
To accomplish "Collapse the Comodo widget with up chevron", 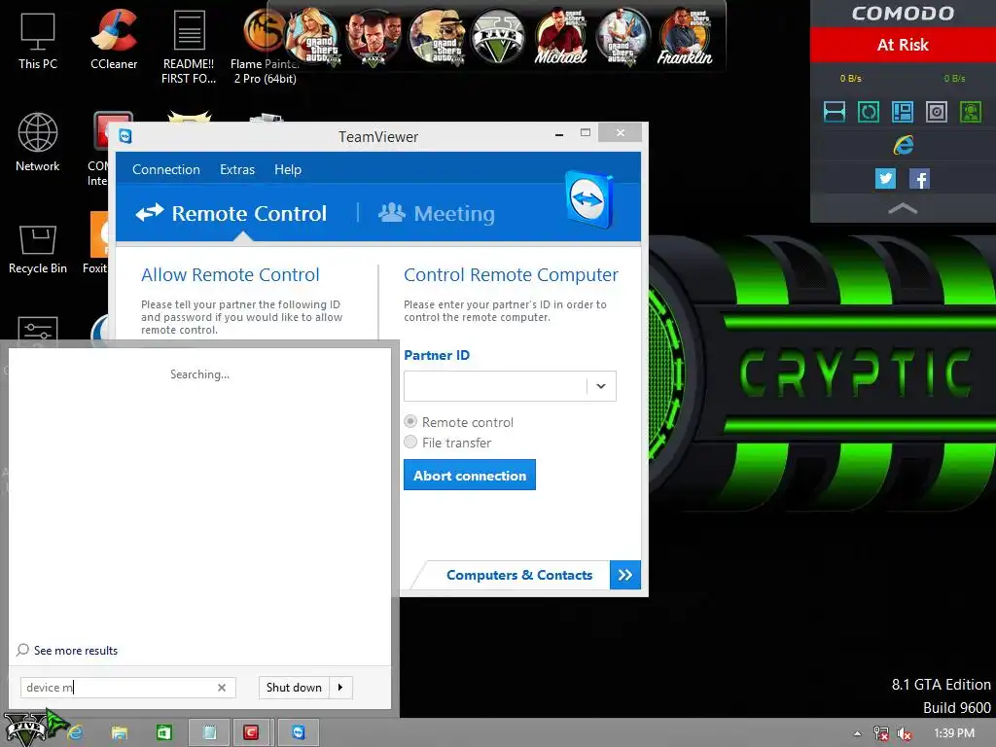I will [903, 208].
